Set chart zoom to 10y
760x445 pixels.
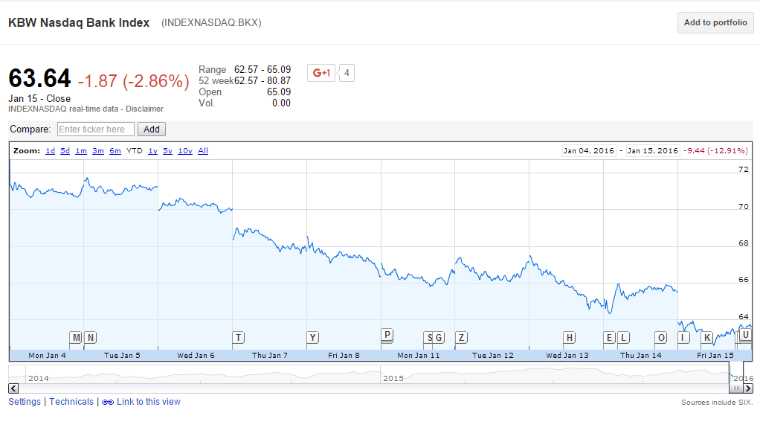(185, 151)
